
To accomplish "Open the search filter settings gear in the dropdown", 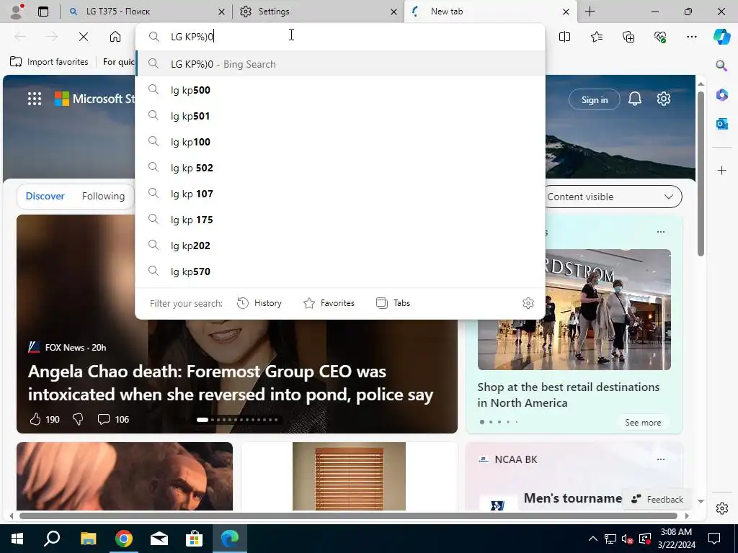I will coord(528,303).
